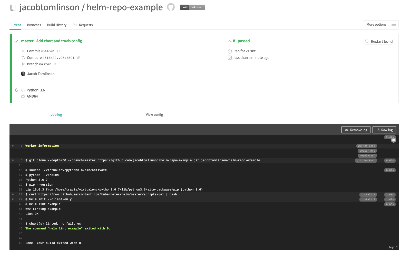
Task: Open external link icon beside Branch master
Action: 55,64
